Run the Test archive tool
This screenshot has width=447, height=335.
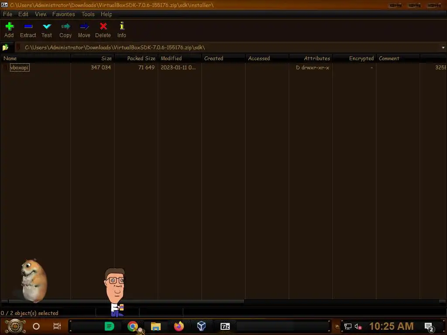click(46, 30)
